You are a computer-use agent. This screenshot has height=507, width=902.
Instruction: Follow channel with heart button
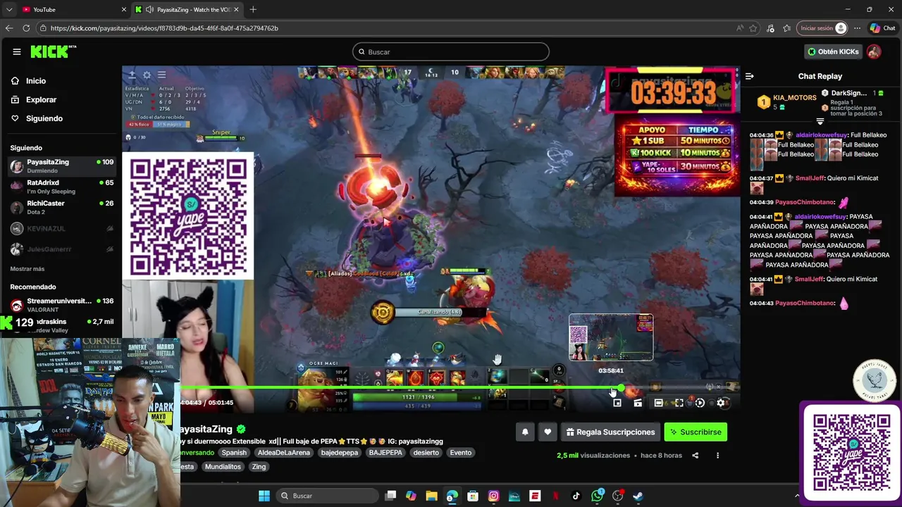pyautogui.click(x=548, y=432)
